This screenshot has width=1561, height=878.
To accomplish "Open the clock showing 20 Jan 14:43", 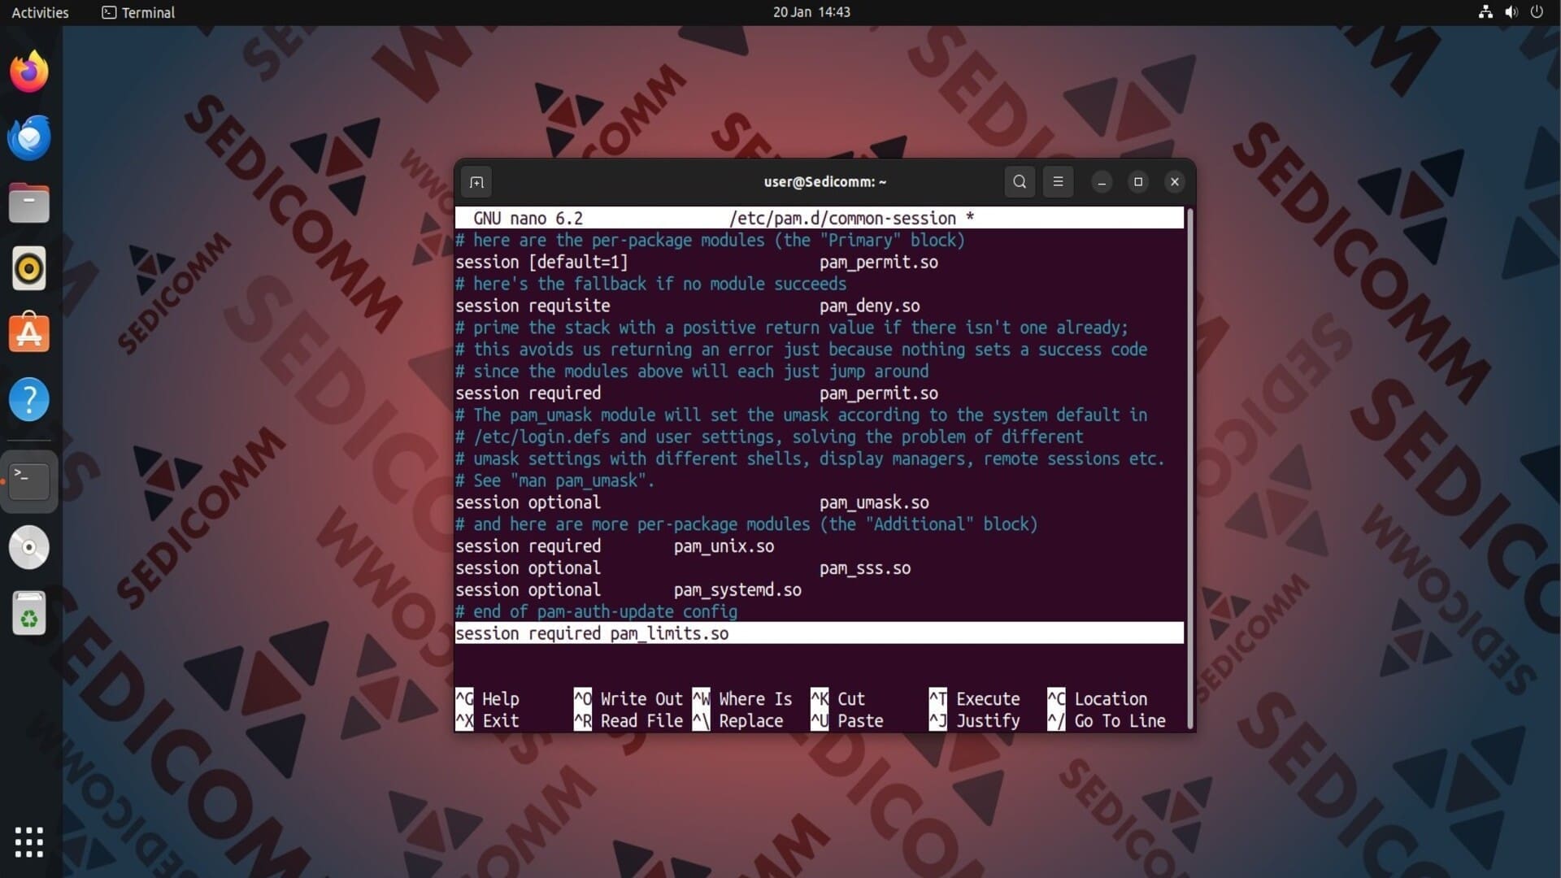I will (x=811, y=12).
